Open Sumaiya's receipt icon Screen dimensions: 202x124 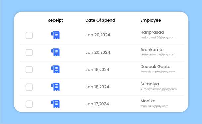click(56, 87)
